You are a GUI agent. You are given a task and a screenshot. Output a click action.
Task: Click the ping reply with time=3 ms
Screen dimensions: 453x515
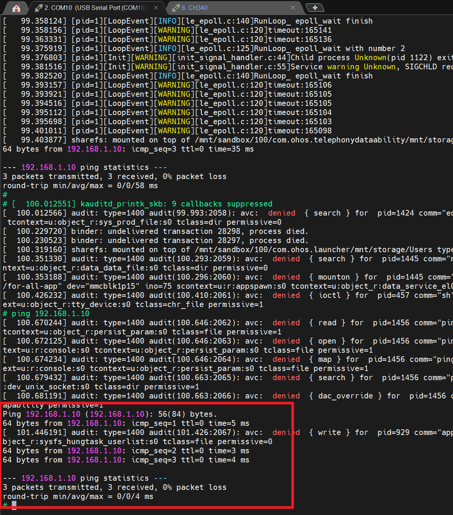[126, 451]
